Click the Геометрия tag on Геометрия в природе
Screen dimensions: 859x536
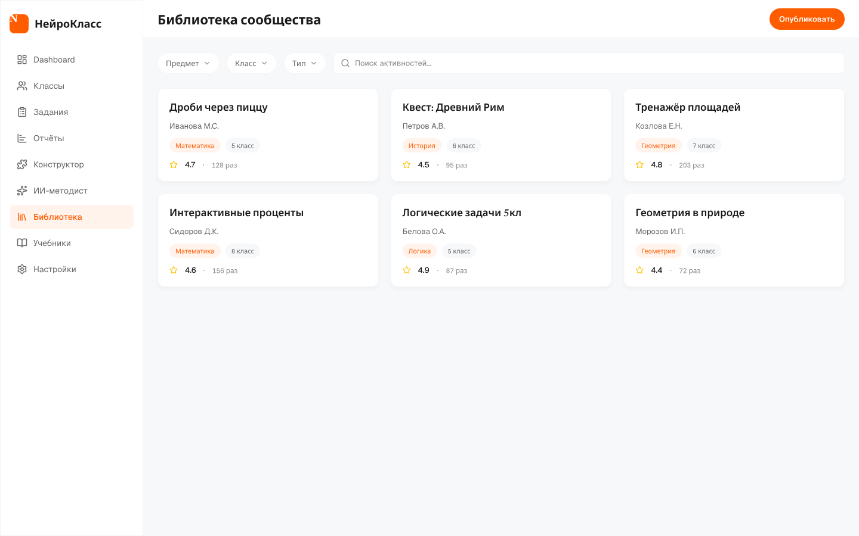658,251
